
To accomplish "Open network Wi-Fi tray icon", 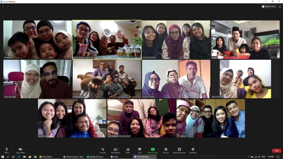I will [x=256, y=157].
